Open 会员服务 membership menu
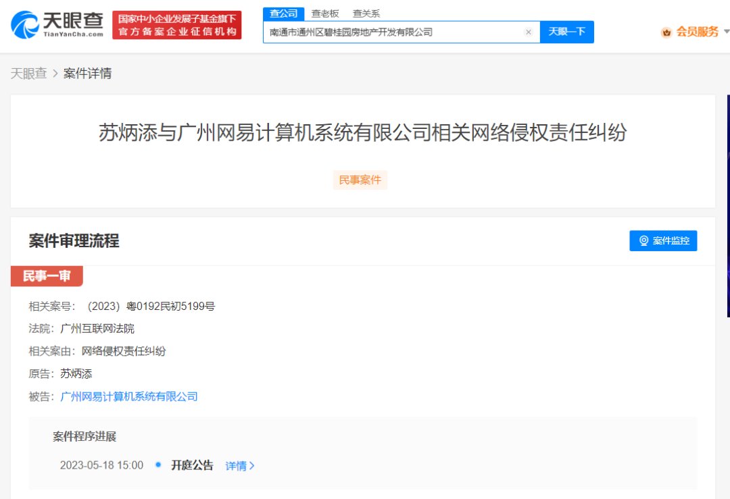This screenshot has width=730, height=499. [698, 32]
